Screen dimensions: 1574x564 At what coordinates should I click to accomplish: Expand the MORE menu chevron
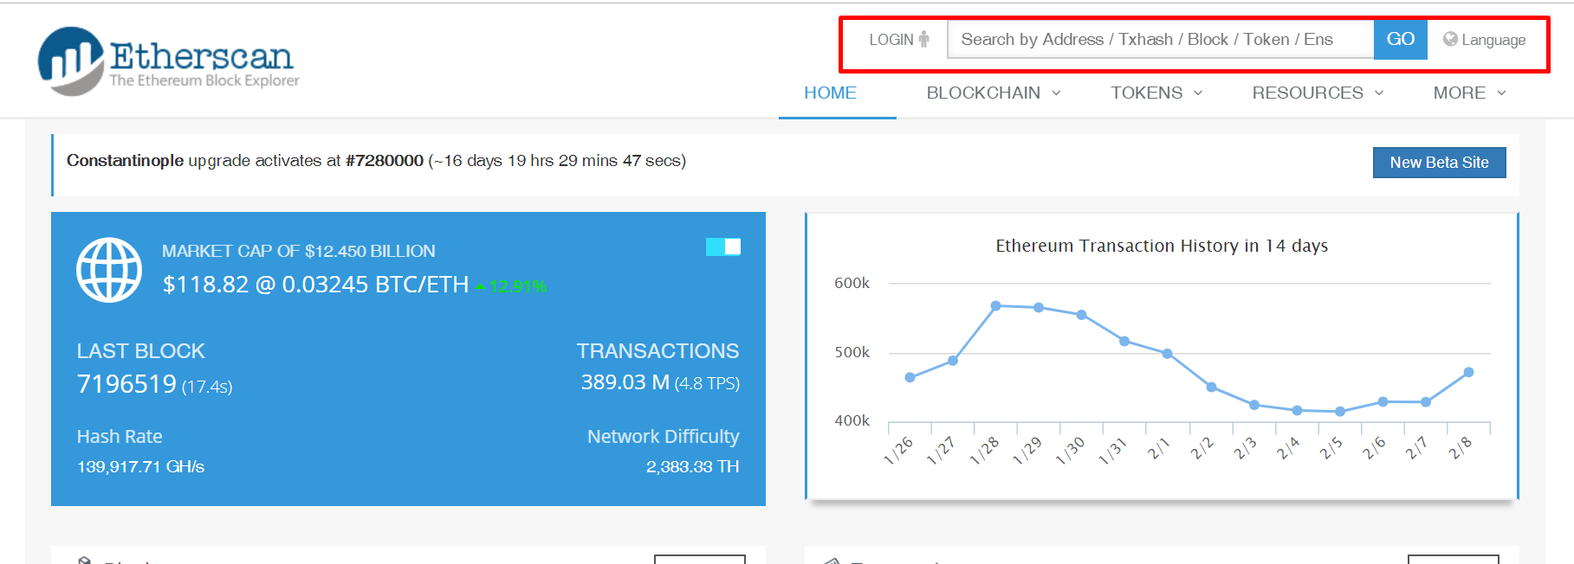click(x=1501, y=93)
